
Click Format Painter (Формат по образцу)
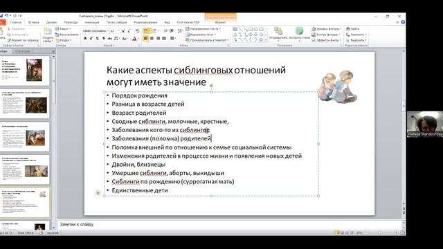(23, 40)
